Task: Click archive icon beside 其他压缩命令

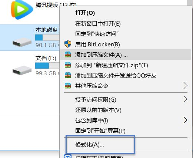Action: pyautogui.click(x=68, y=86)
